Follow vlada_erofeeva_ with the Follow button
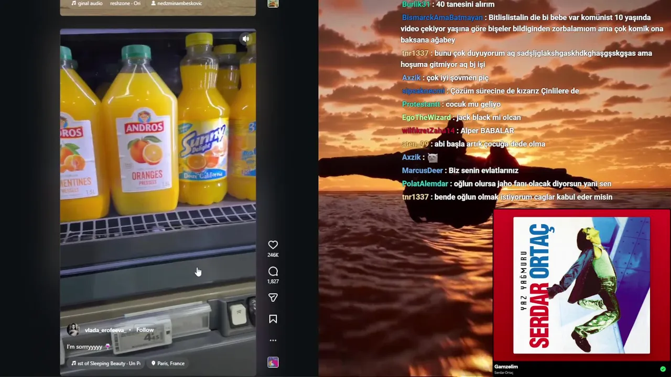 tap(145, 330)
